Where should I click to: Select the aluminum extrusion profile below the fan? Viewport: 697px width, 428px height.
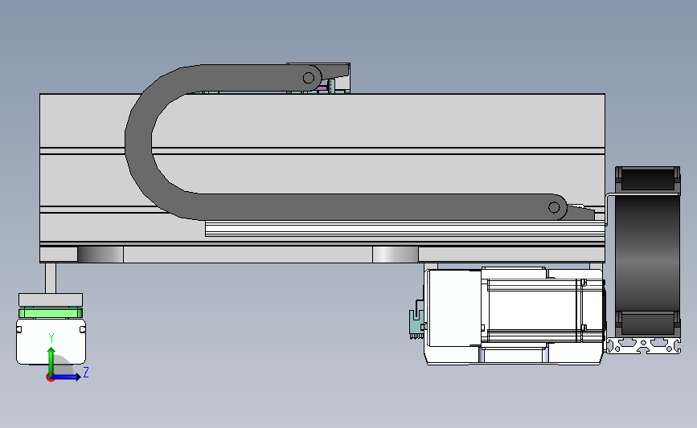[x=644, y=345]
